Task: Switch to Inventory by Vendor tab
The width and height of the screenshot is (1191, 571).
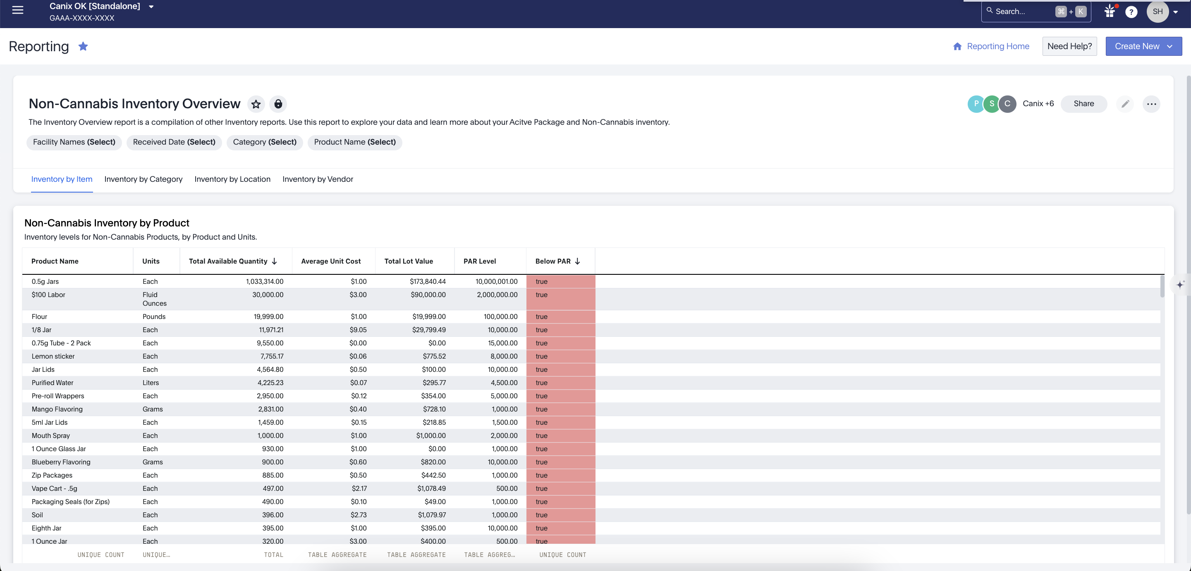Action: pyautogui.click(x=318, y=179)
